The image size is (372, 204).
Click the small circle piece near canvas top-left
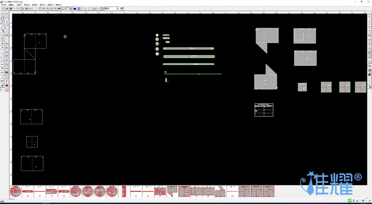click(x=65, y=37)
